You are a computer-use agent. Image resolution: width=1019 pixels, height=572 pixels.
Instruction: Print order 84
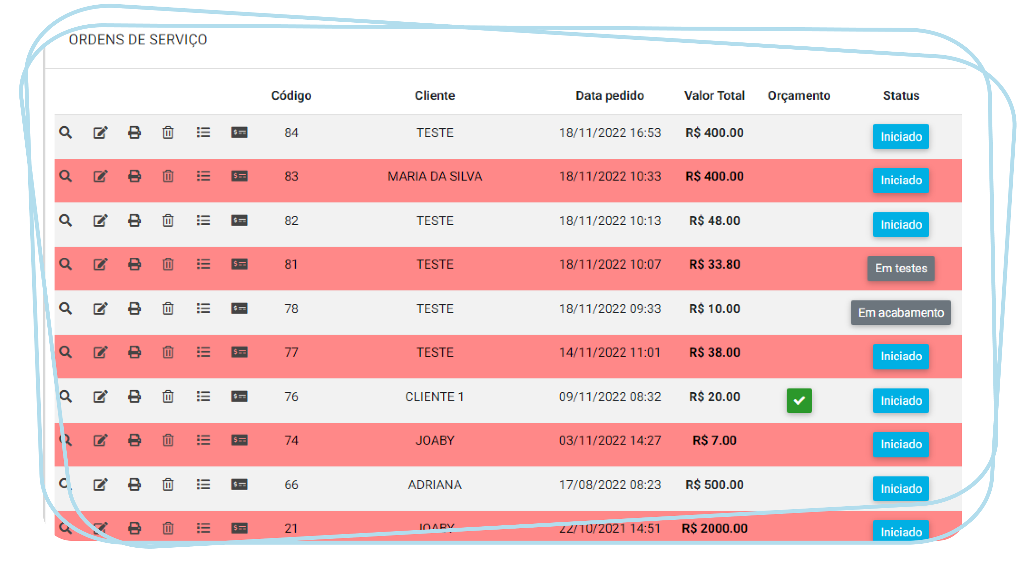click(x=134, y=132)
